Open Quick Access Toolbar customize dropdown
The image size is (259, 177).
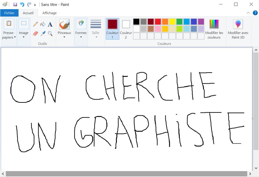coord(35,5)
